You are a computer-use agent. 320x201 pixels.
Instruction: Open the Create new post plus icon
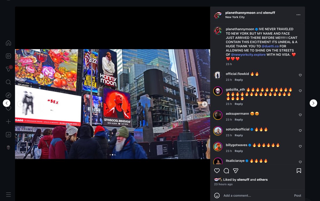8,122
